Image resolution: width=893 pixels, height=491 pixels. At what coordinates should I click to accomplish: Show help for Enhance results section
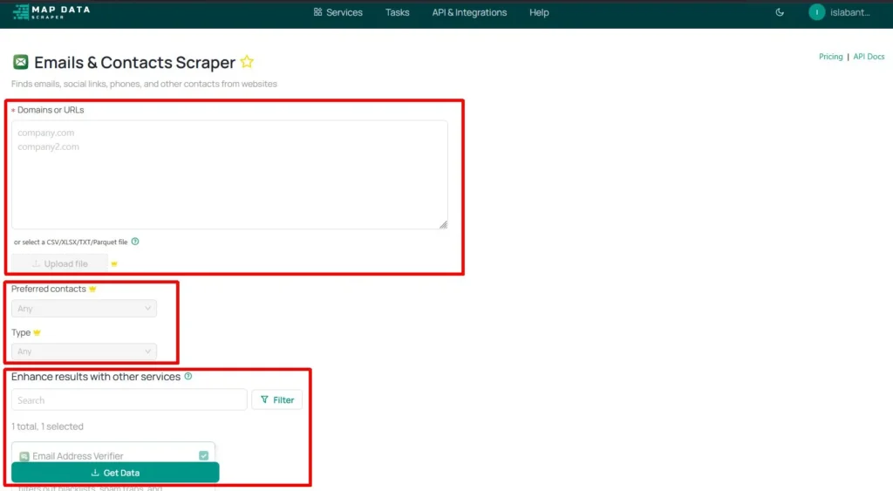[x=188, y=377]
